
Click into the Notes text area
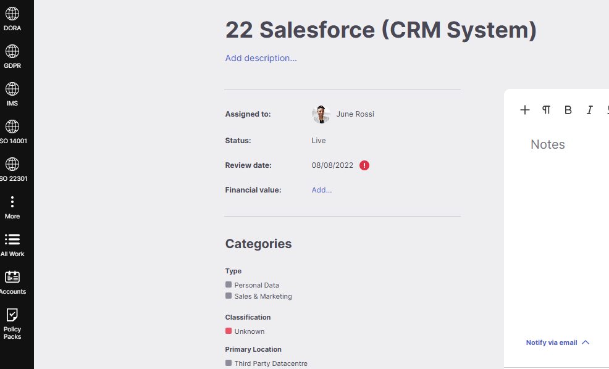pos(548,144)
